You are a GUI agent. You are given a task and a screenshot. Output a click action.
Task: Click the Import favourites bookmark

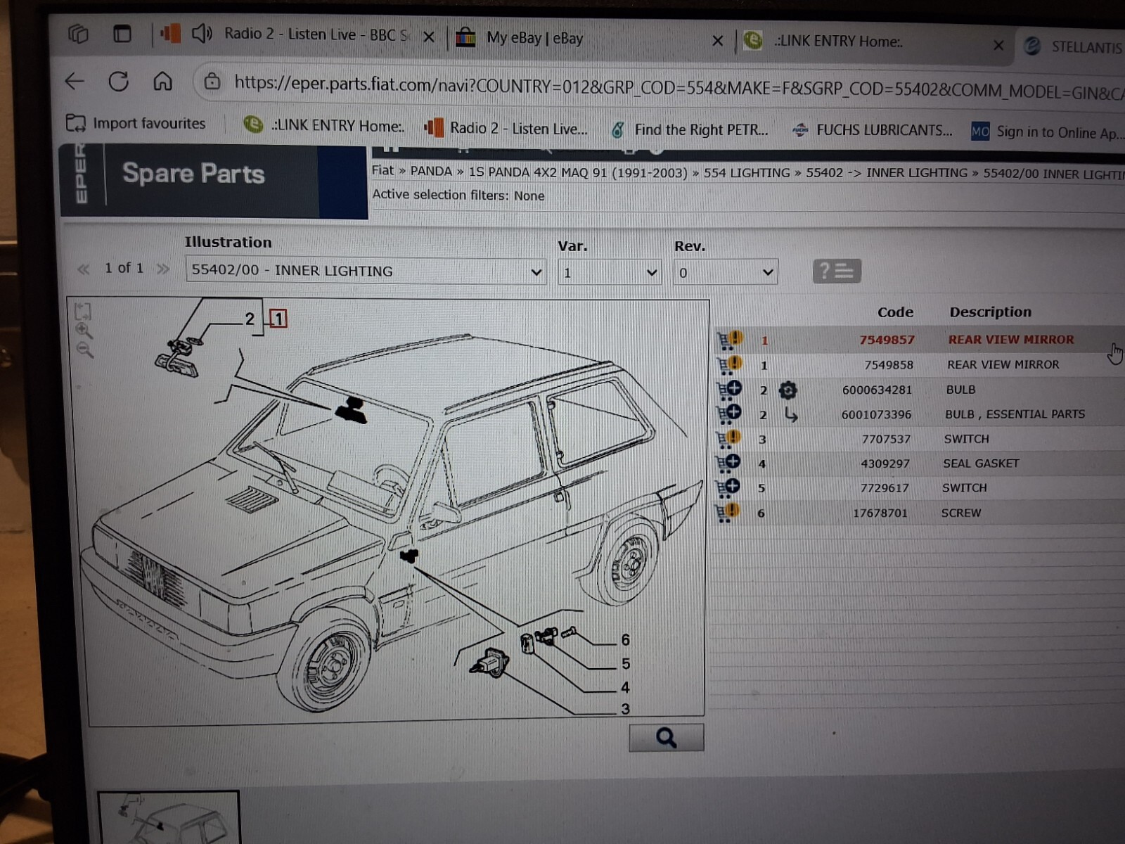pos(136,123)
